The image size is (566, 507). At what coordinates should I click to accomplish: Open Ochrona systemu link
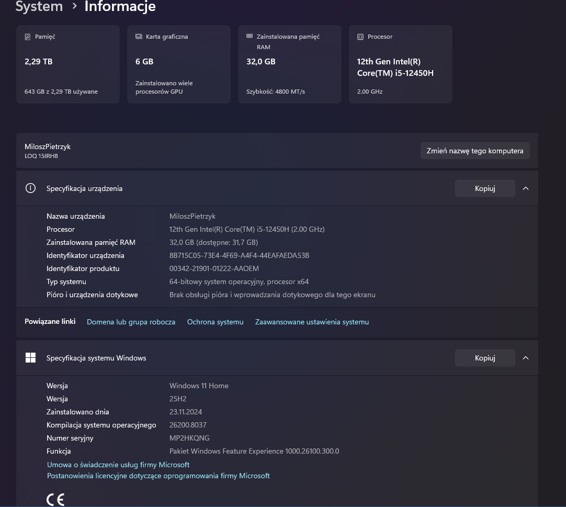[215, 322]
